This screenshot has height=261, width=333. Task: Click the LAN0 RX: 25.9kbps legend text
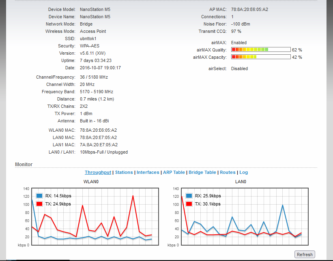208,196
